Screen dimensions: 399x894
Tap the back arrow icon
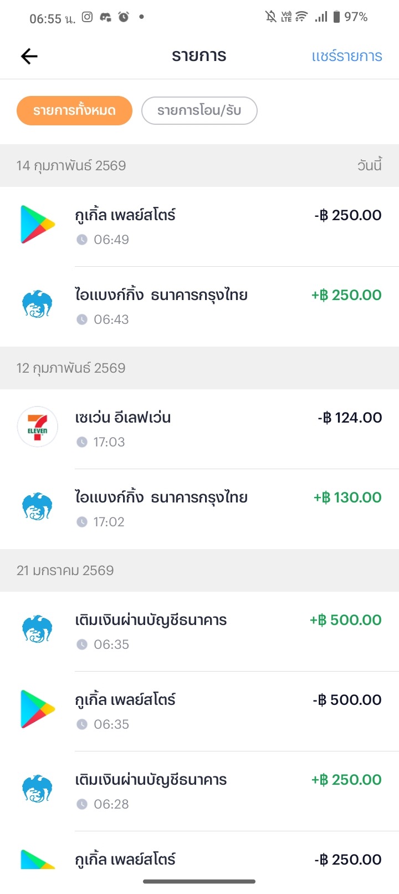click(29, 56)
